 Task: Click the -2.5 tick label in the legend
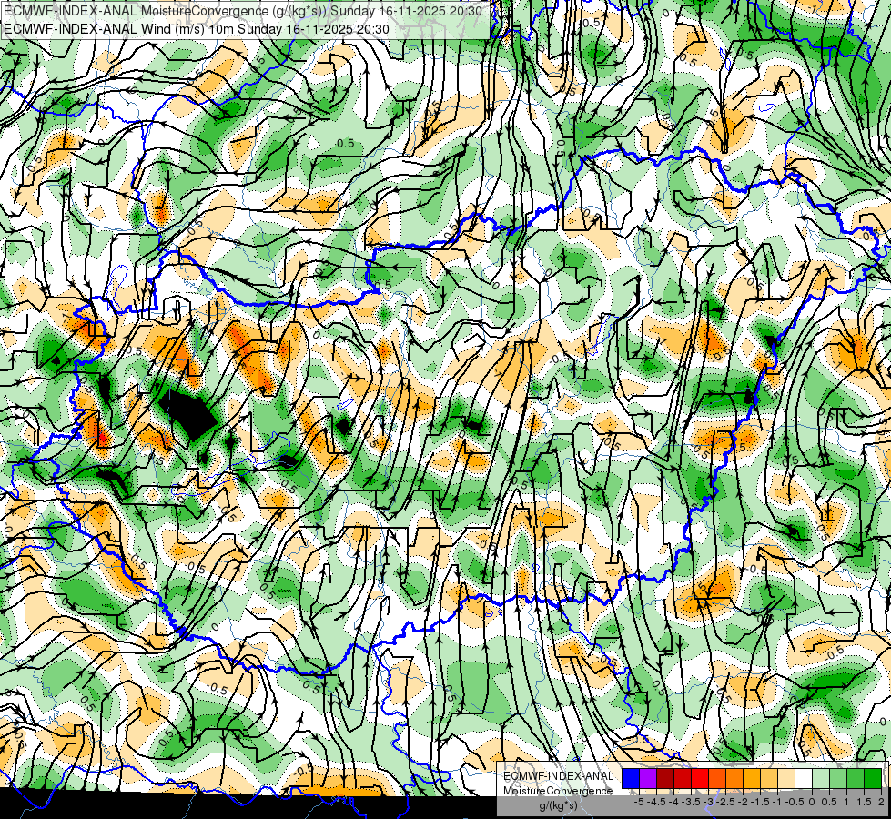tap(725, 802)
